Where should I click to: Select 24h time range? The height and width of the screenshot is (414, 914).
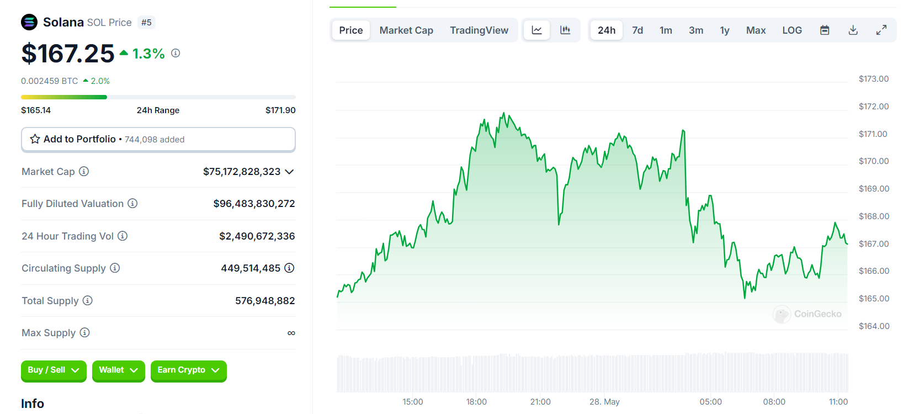coord(607,30)
